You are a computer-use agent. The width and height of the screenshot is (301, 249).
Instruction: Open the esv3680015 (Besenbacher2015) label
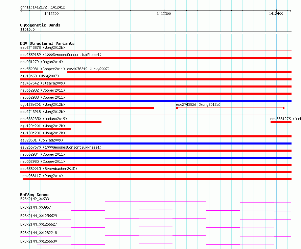(49, 169)
